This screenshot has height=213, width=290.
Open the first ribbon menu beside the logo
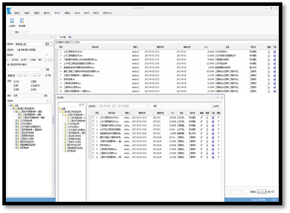17,13
